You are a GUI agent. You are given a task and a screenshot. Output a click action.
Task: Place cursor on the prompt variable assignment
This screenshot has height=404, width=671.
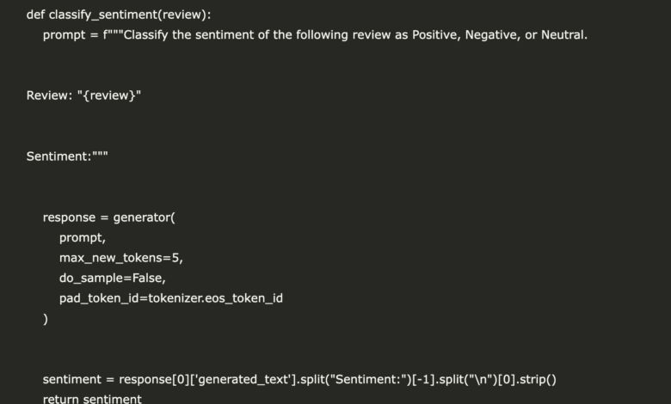tap(65, 35)
